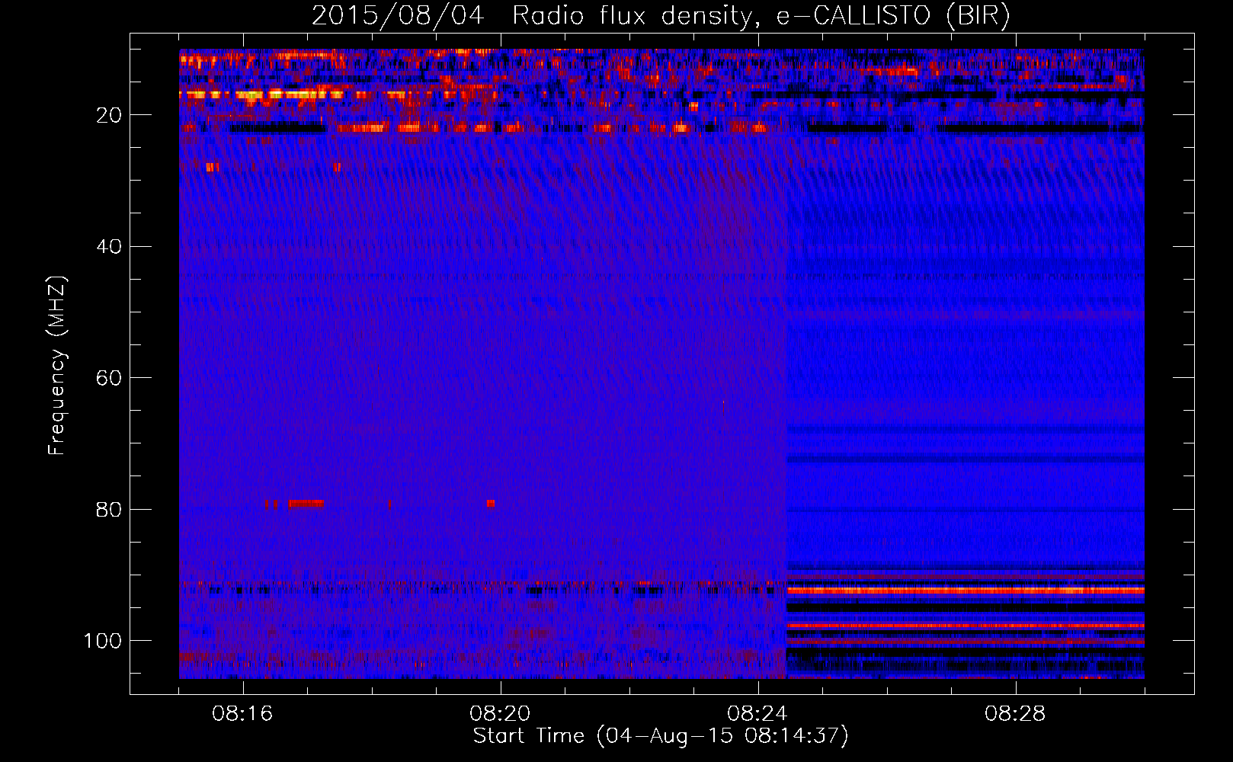Viewport: 1233px width, 762px height.
Task: Click the long red burst near 80 MHz
Action: pos(306,504)
